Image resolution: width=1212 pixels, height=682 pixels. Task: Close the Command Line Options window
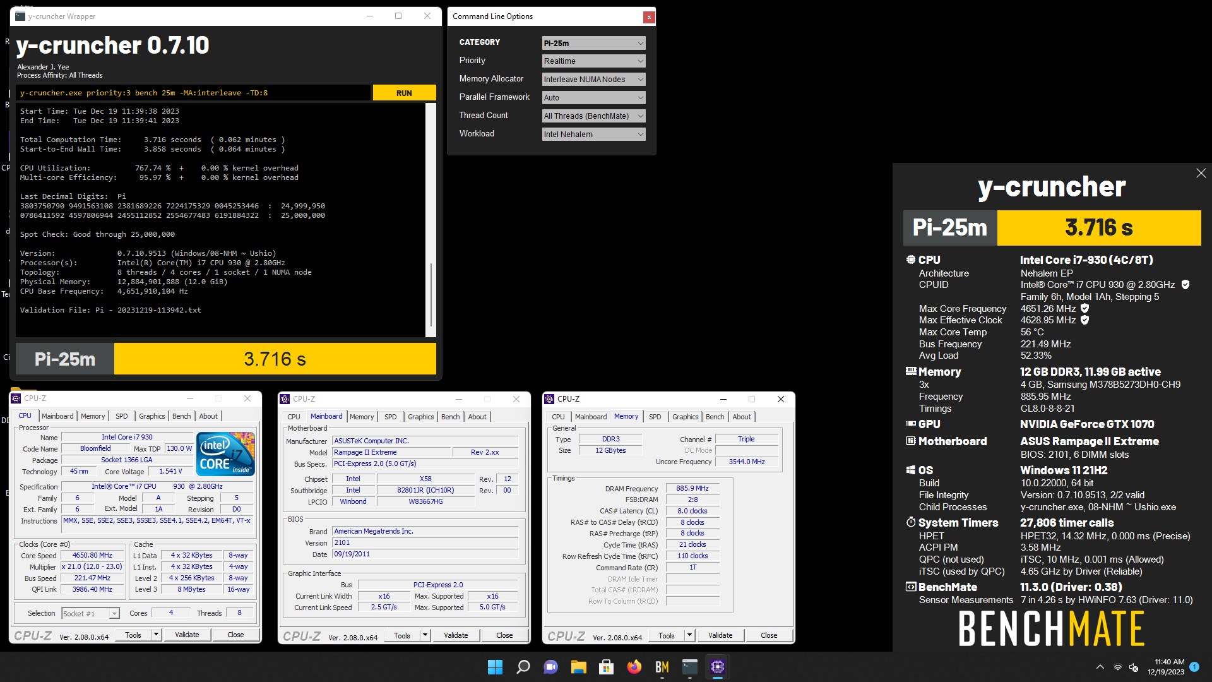[x=648, y=17]
